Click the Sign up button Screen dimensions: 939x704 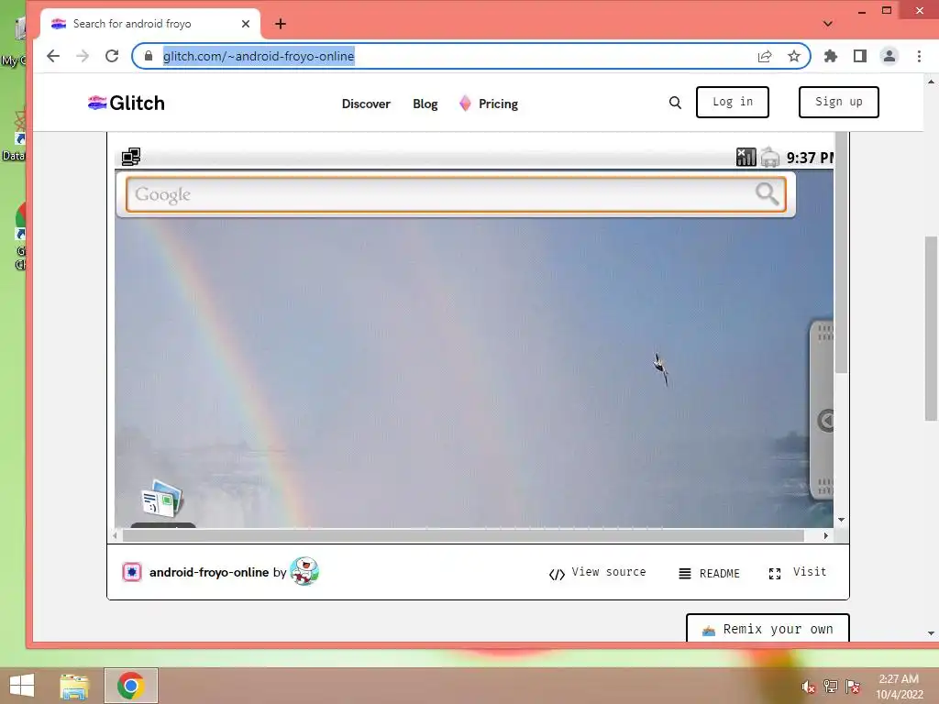[838, 102]
